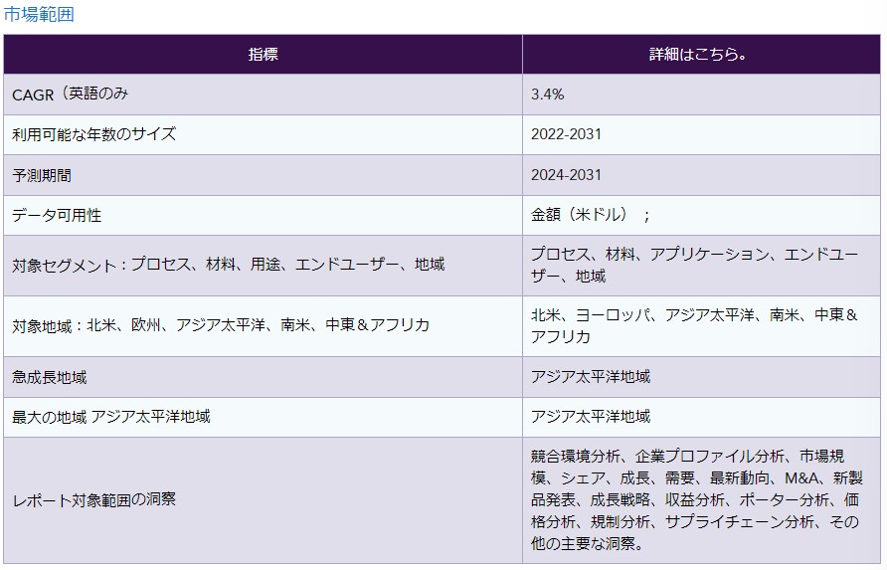This screenshot has height=570, width=887.
Task: Select the 予測期間 label cell
Action: pyautogui.click(x=42, y=175)
